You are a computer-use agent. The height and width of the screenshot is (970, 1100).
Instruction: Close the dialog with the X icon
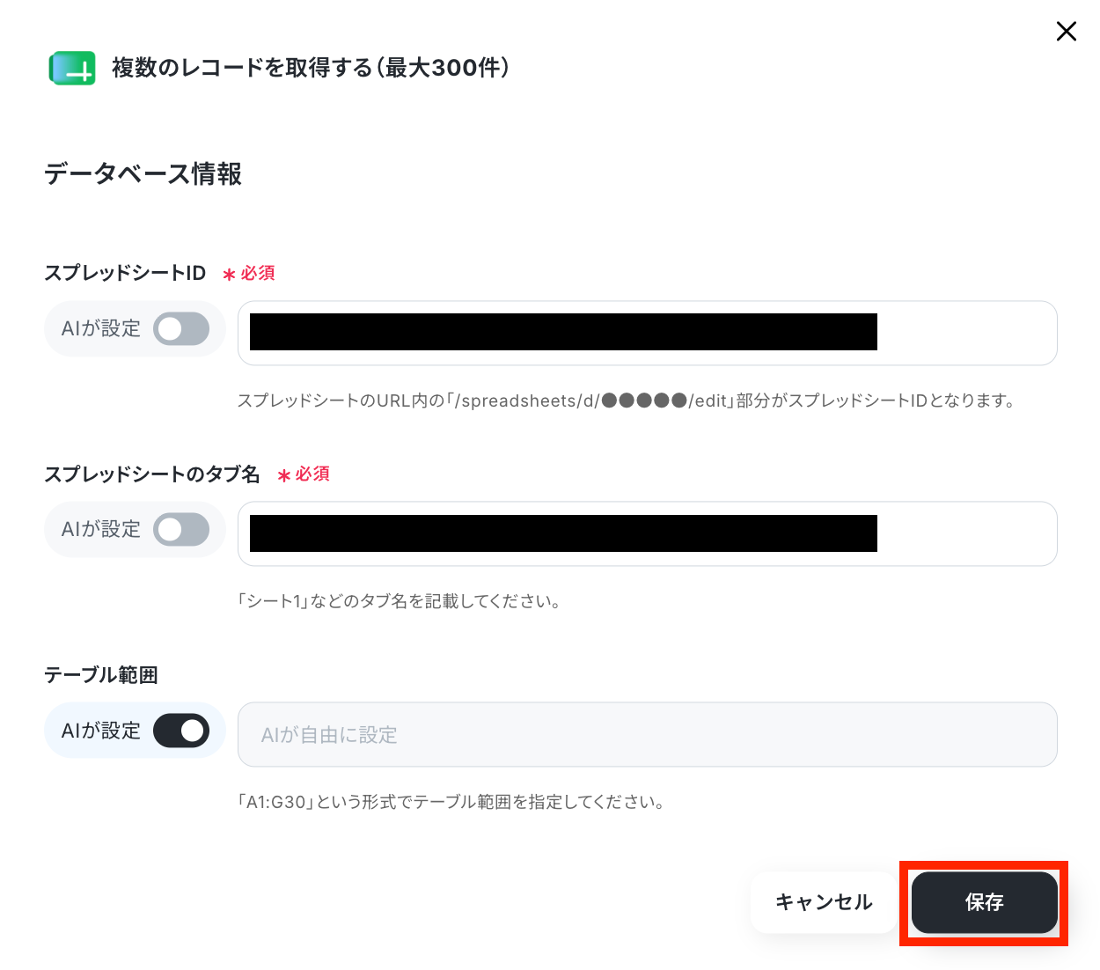coord(1066,32)
